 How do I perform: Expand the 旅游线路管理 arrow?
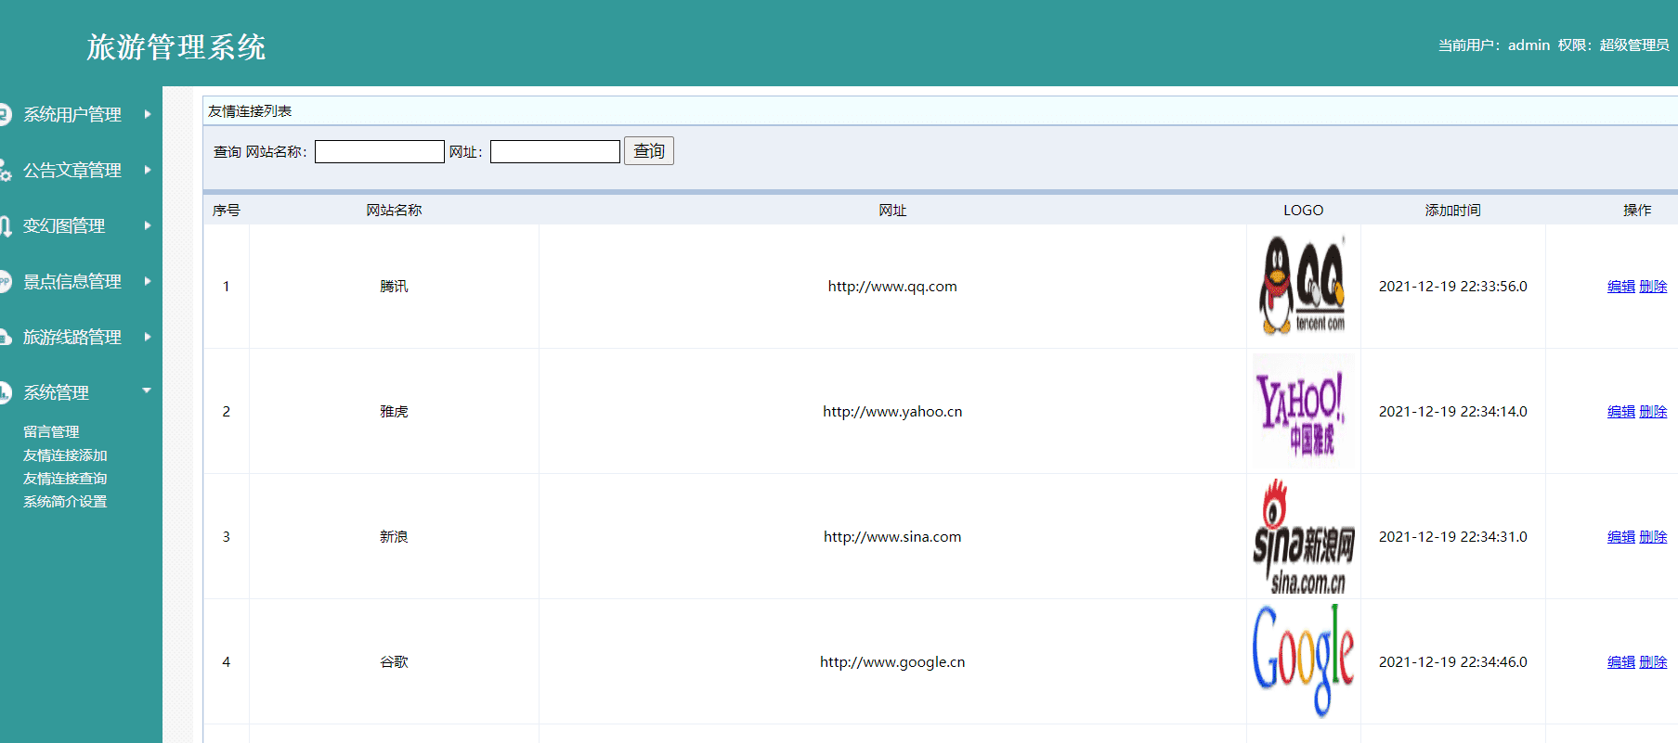148,337
